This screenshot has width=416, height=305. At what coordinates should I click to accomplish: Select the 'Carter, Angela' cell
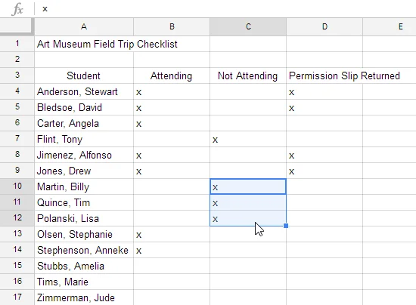tap(84, 123)
